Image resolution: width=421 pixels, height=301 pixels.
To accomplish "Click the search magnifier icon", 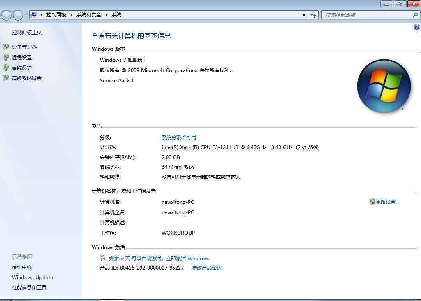I will tap(415, 15).
